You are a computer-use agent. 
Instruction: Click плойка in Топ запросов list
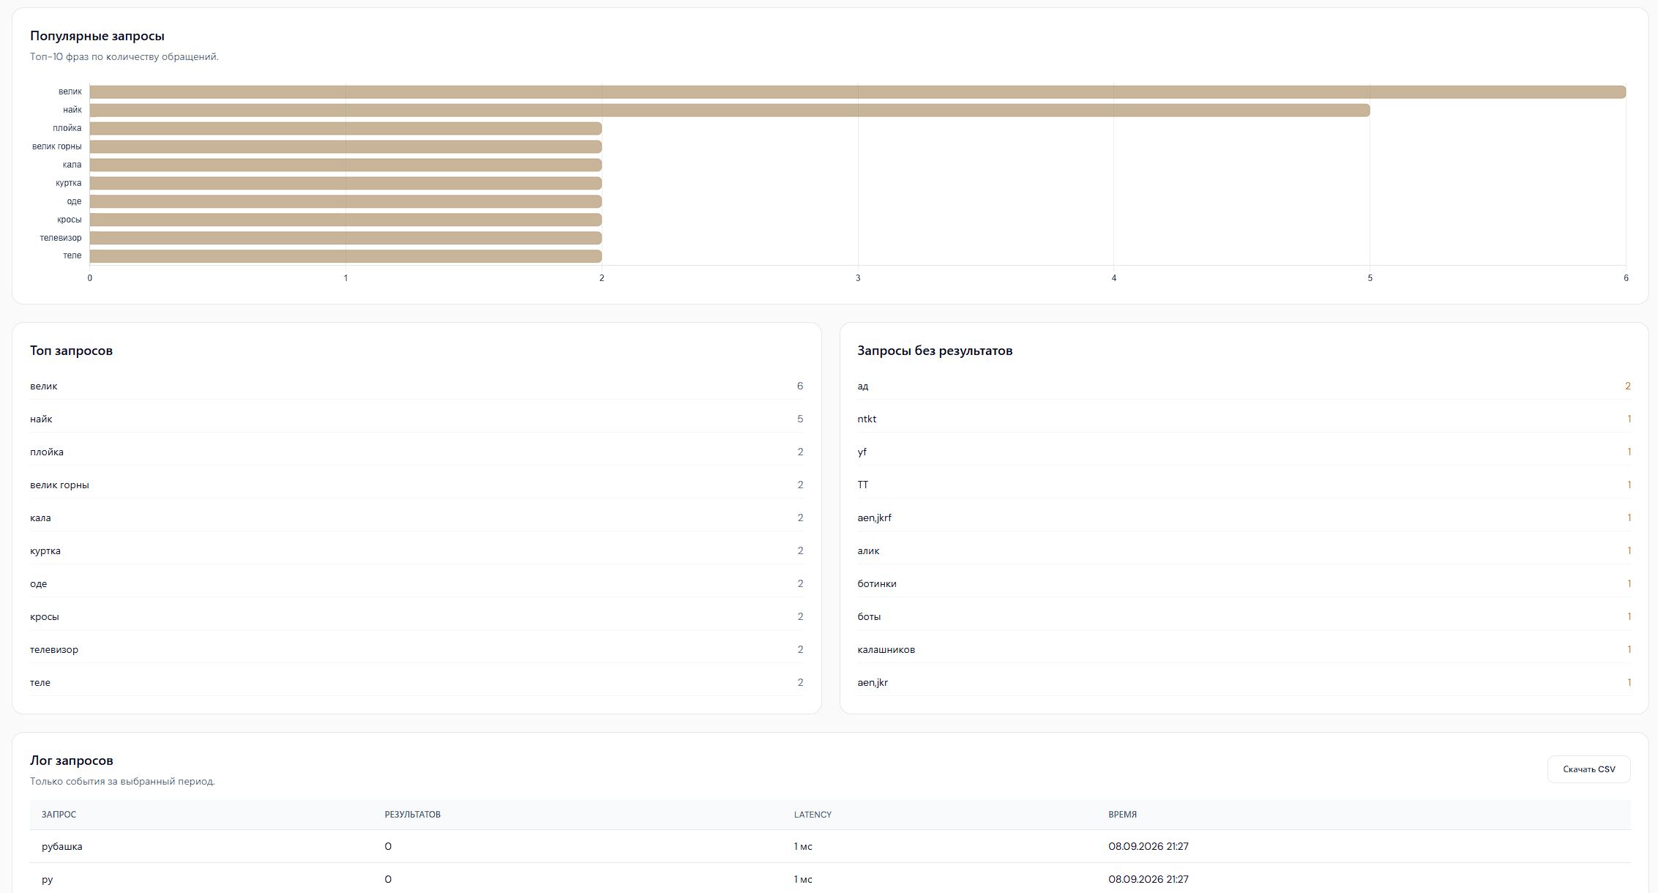pos(417,452)
